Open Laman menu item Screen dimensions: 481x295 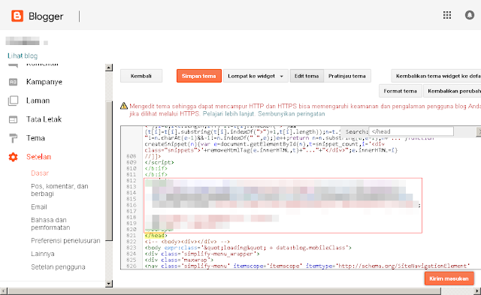[x=38, y=101]
